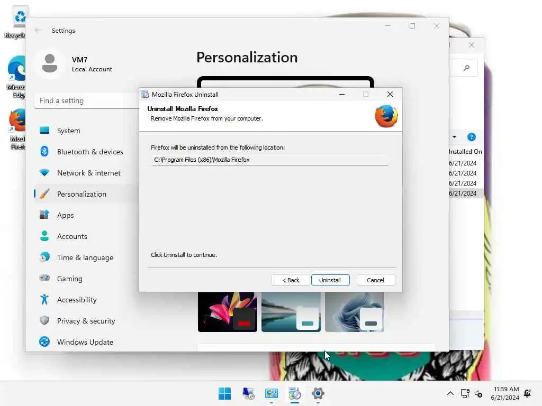The image size is (542, 406).
Task: Click the VM7 user avatar icon
Action: (x=50, y=63)
